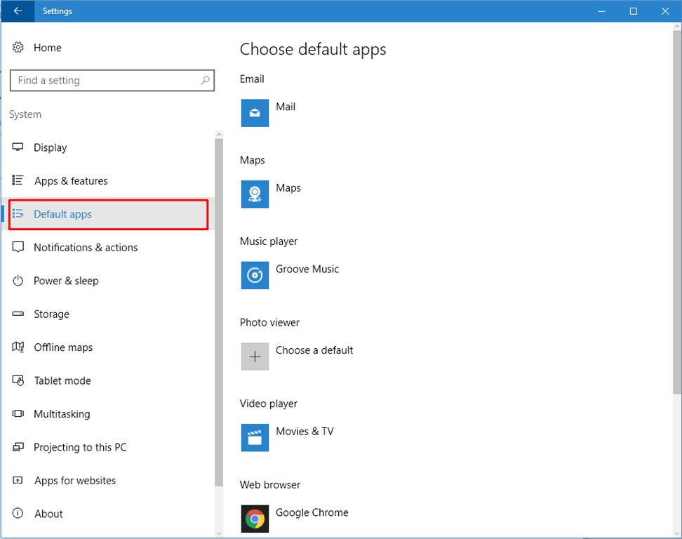Open the photo viewer chooser with plus tile
Screen dimensions: 682x539
click(254, 357)
